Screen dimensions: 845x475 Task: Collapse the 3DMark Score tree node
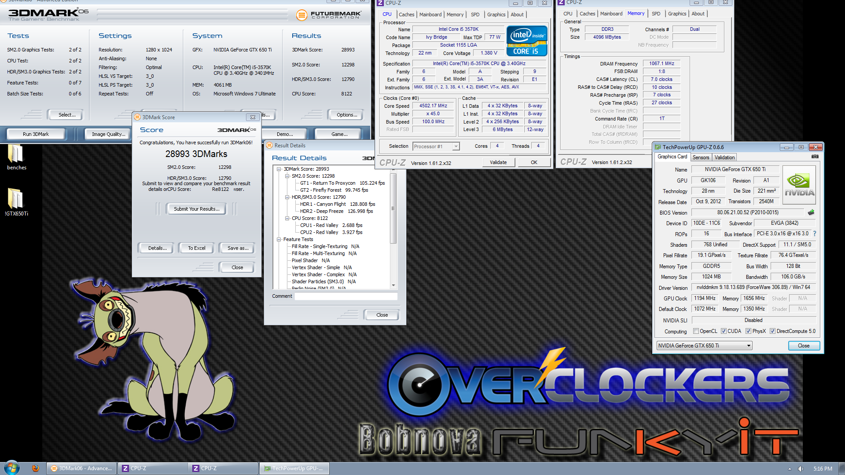(x=279, y=169)
